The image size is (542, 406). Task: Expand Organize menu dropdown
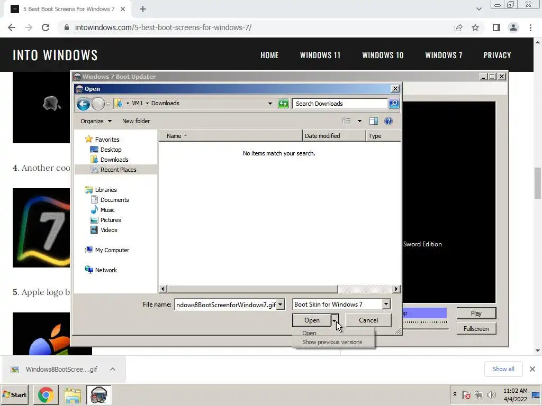point(110,121)
